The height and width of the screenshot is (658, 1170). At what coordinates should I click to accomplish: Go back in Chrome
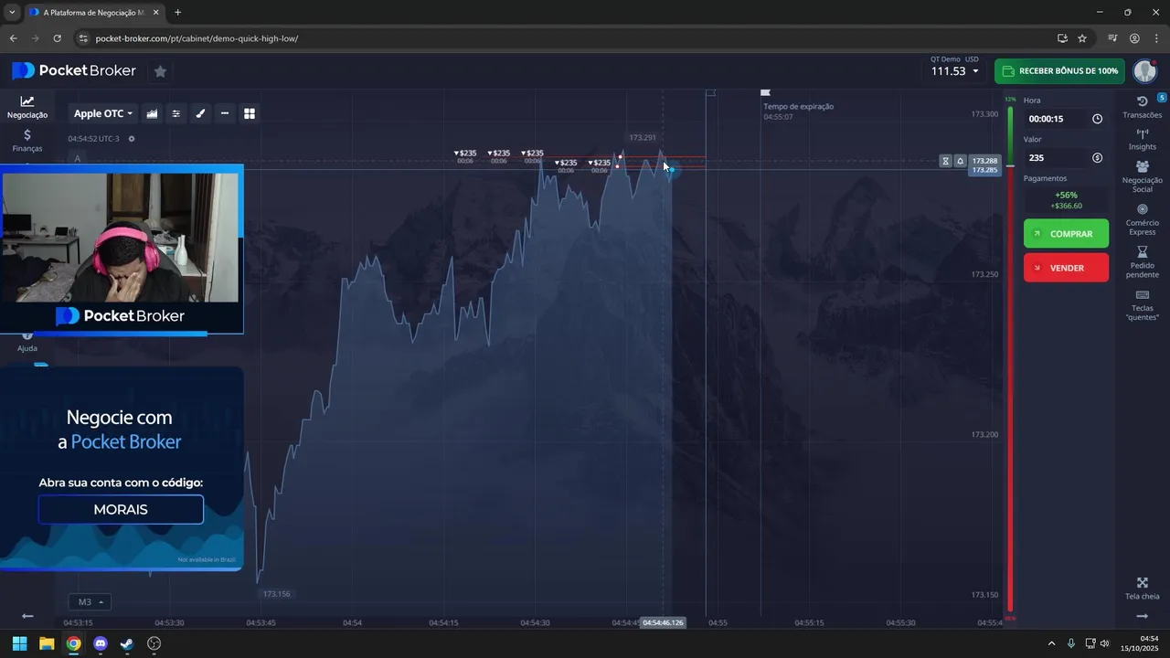13,38
